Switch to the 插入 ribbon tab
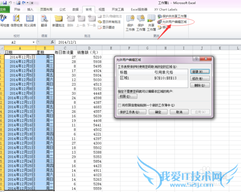Screen dimensions: 241x192 click(30, 9)
